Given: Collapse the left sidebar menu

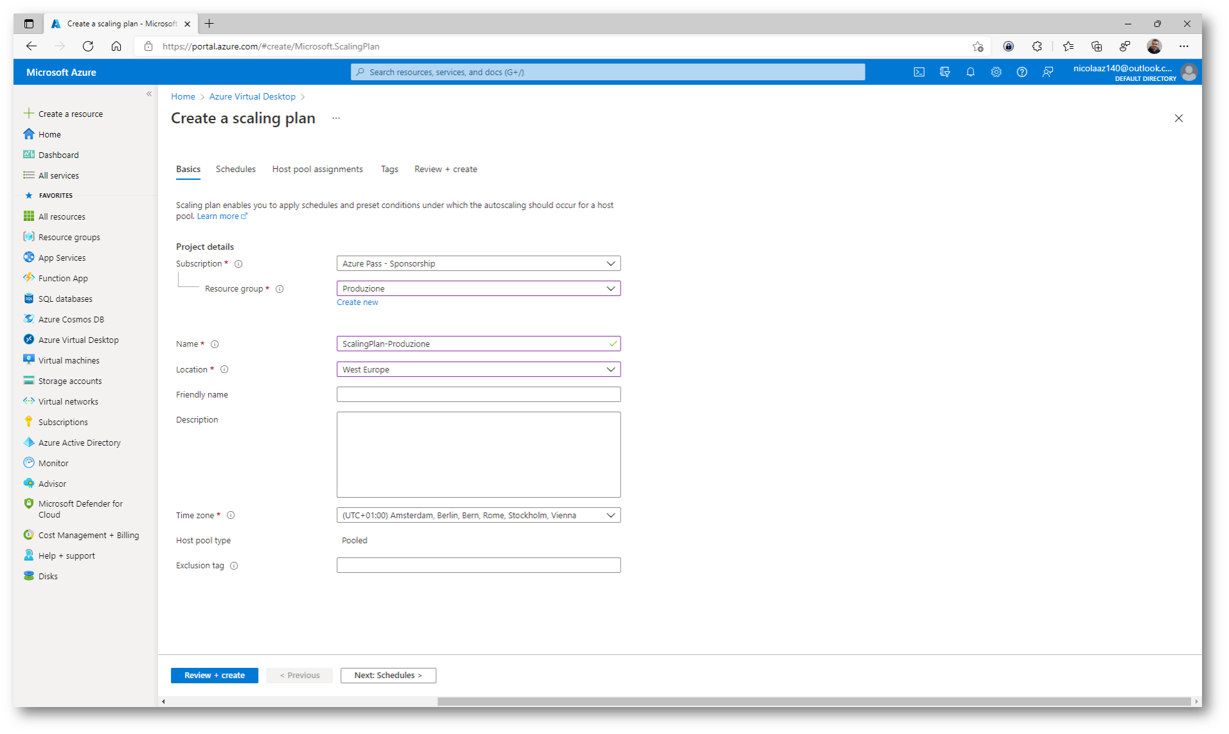Looking at the screenshot, I should coord(149,94).
